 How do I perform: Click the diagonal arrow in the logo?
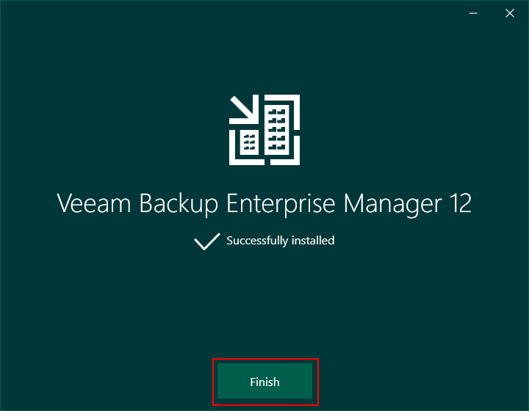(x=244, y=109)
